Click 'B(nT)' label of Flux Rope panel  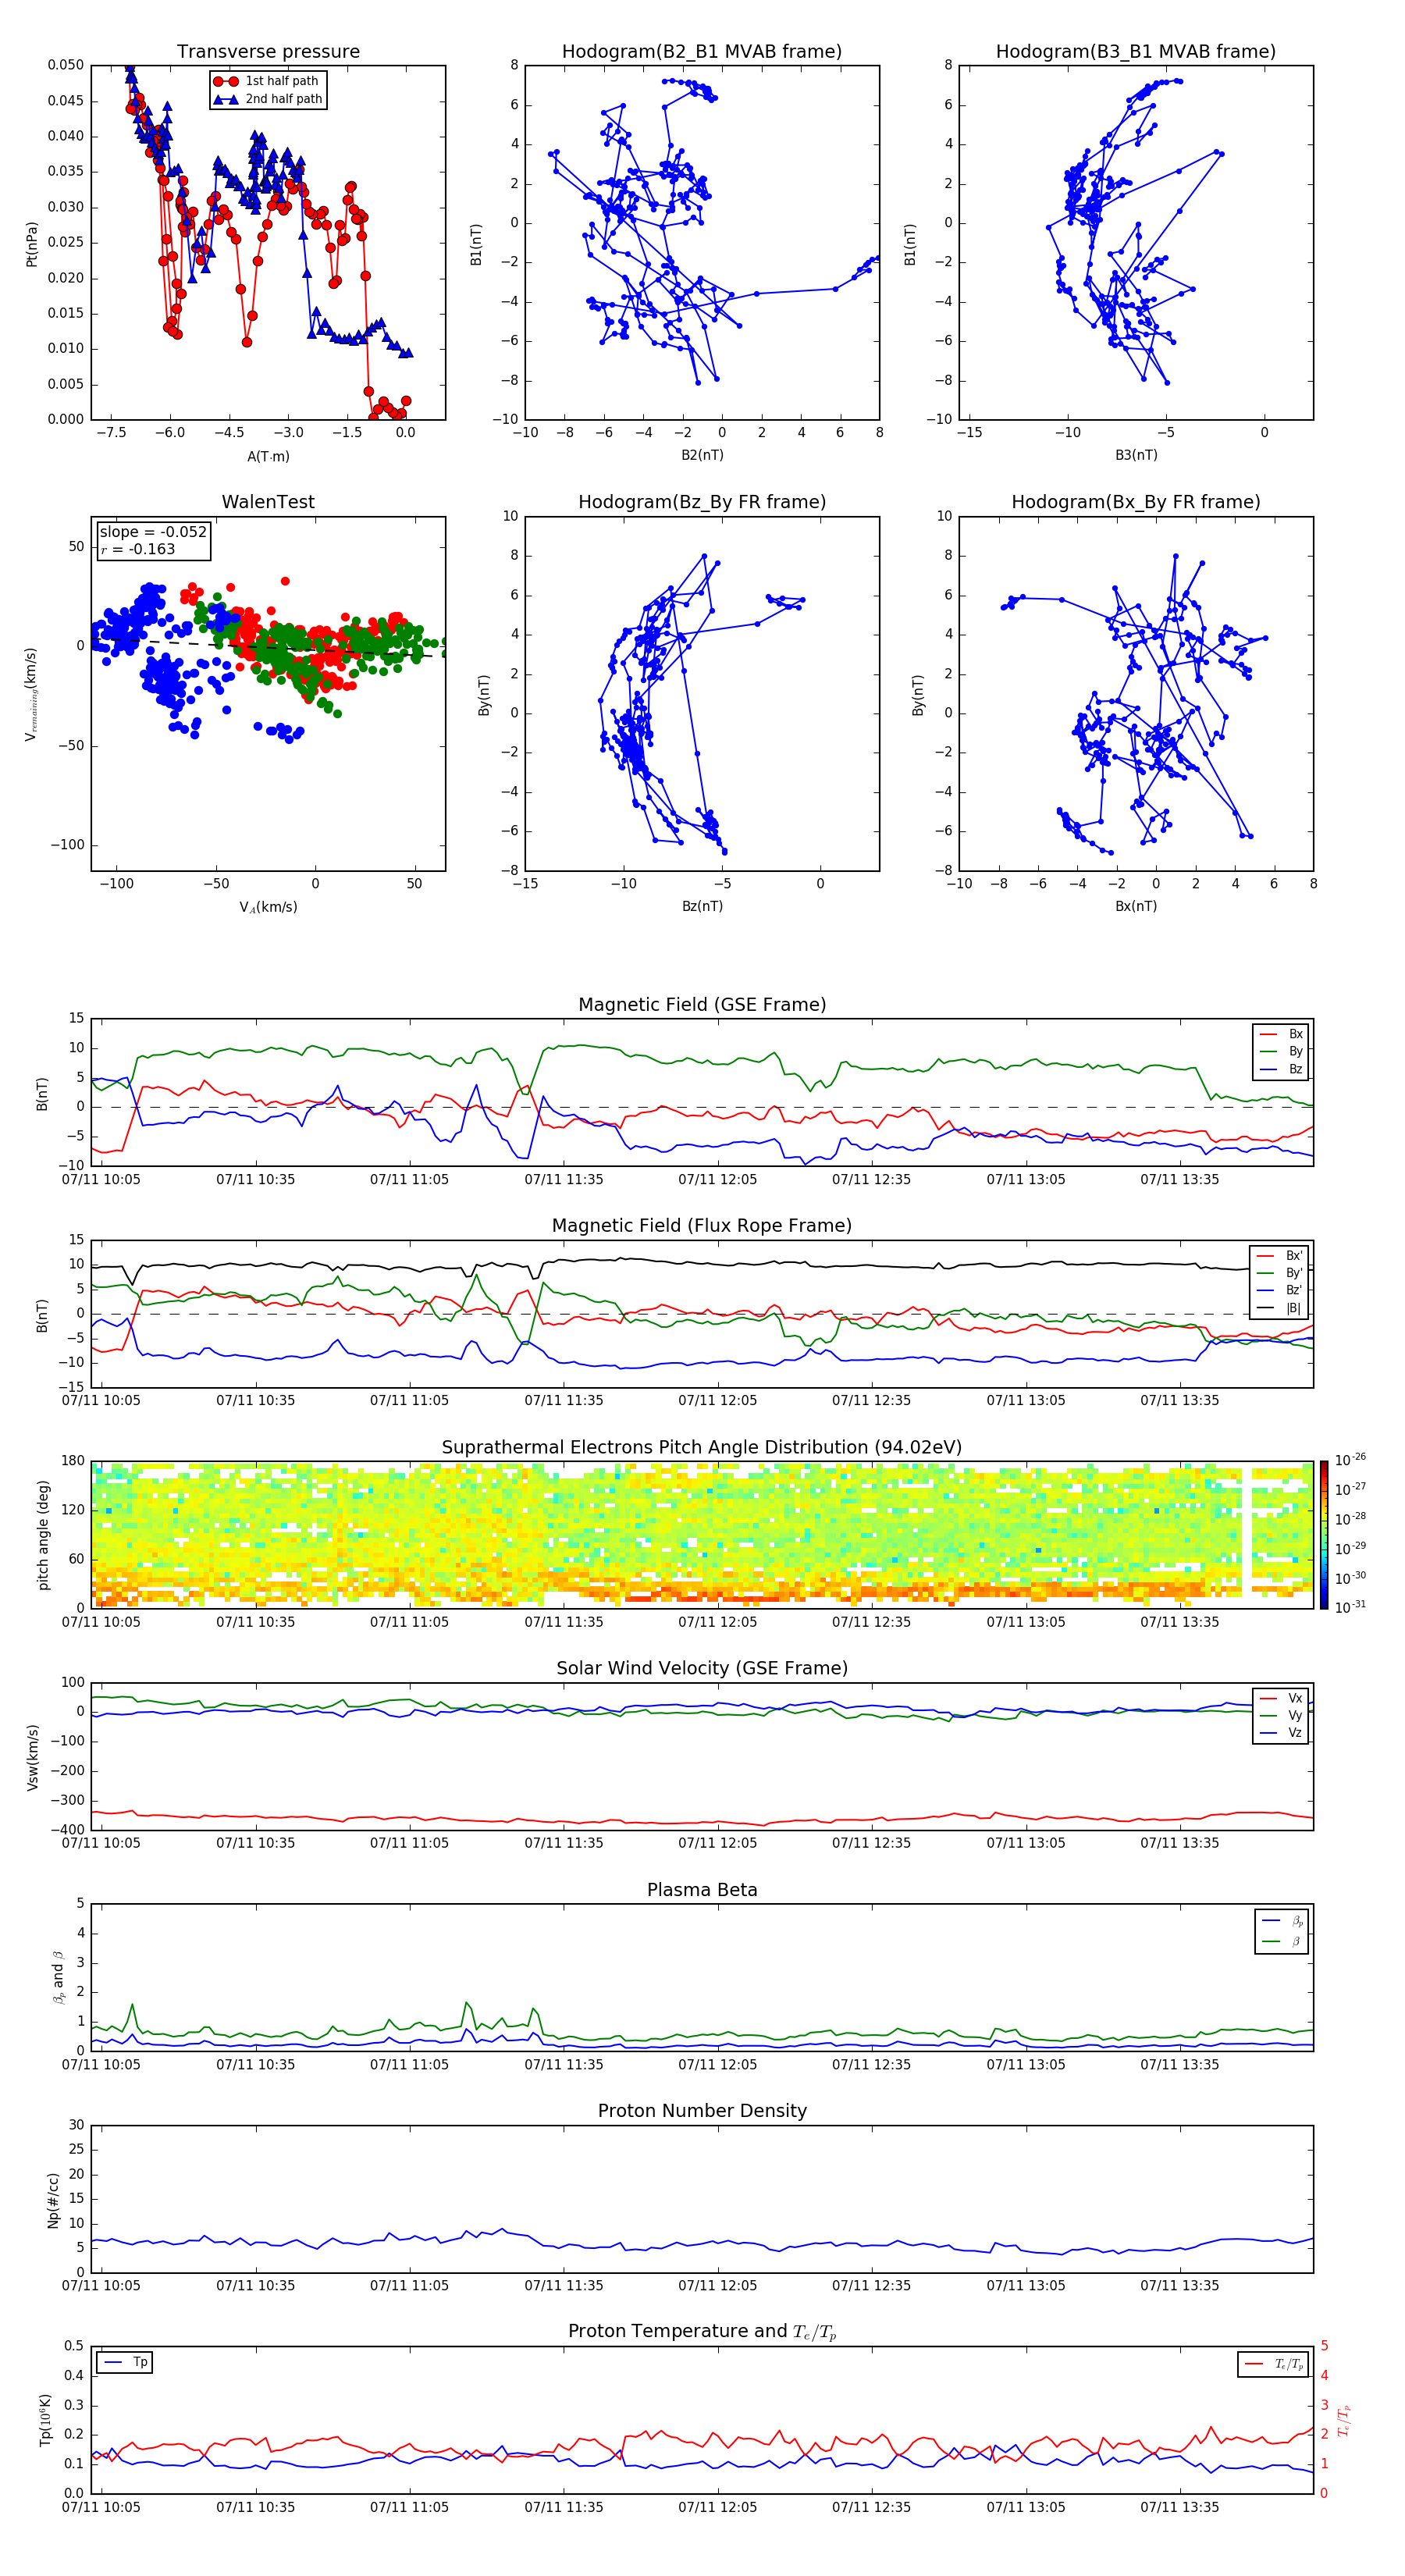tap(42, 1315)
